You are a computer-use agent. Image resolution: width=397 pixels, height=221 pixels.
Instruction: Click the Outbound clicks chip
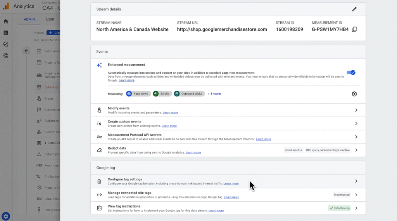coord(189,94)
